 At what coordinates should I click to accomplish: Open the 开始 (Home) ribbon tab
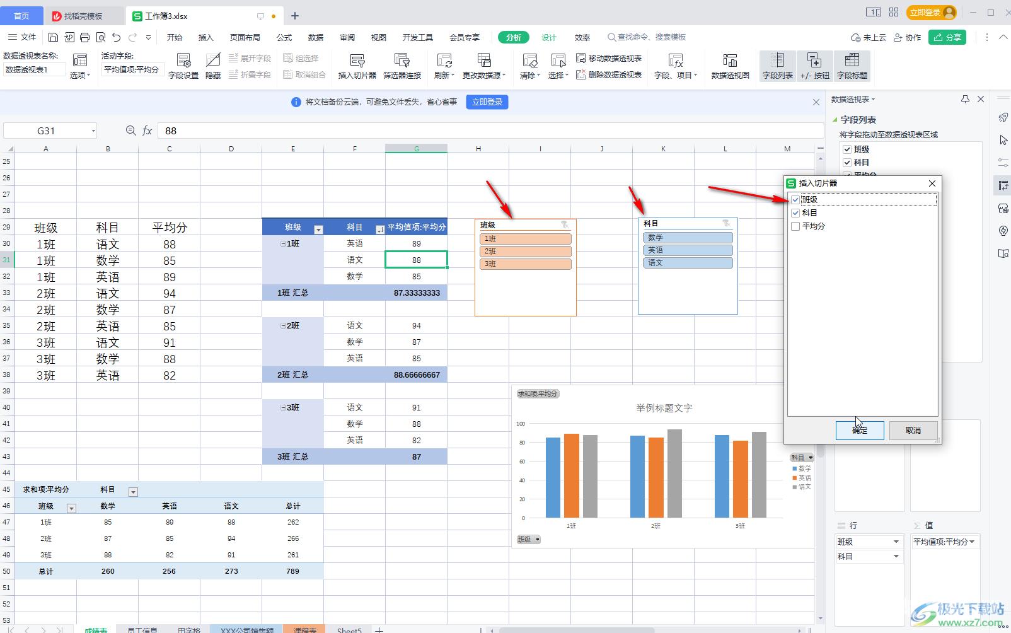click(x=175, y=37)
